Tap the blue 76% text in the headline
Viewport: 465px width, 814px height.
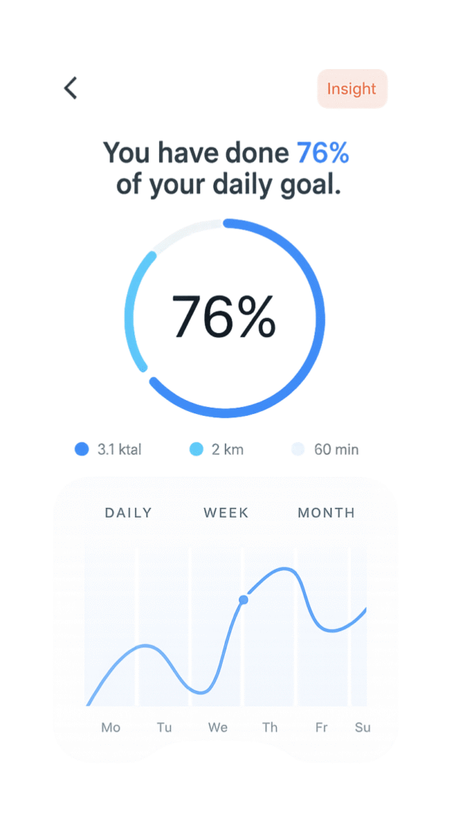[x=322, y=153]
